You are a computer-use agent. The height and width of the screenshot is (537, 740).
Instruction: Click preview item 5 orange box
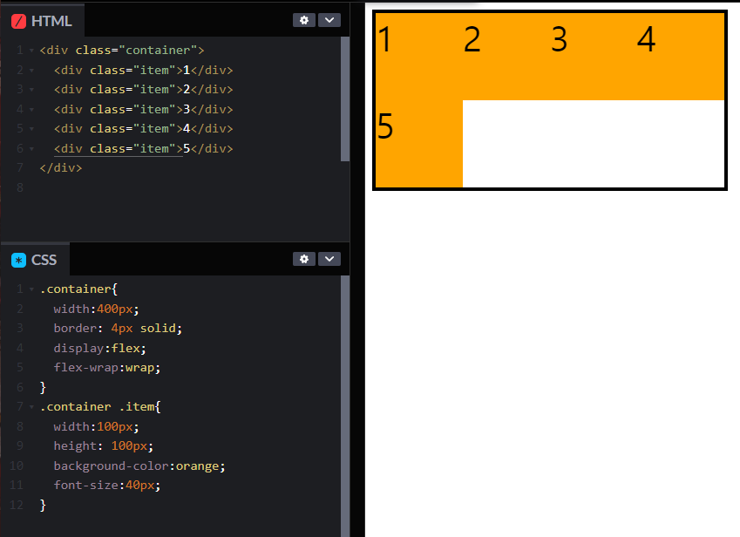[419, 144]
